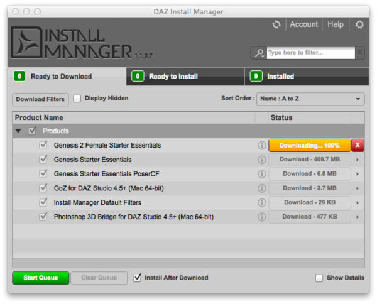Open settings via the gear icon
The height and width of the screenshot is (304, 377).
pyautogui.click(x=359, y=24)
